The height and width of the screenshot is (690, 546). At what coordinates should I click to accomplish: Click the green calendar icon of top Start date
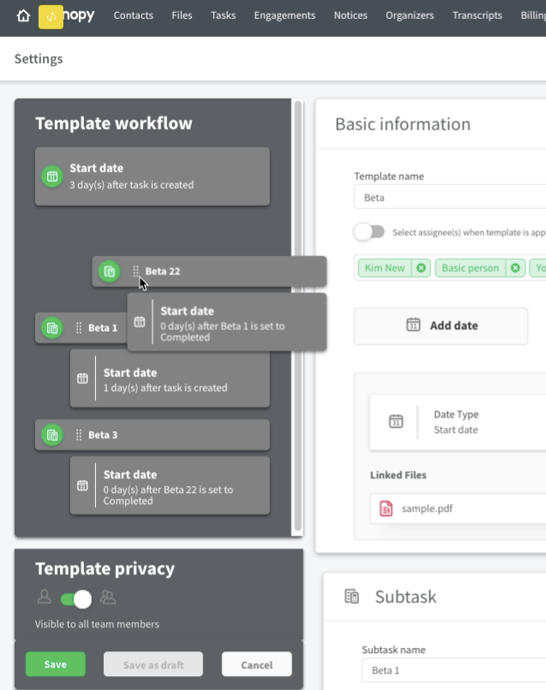[52, 177]
